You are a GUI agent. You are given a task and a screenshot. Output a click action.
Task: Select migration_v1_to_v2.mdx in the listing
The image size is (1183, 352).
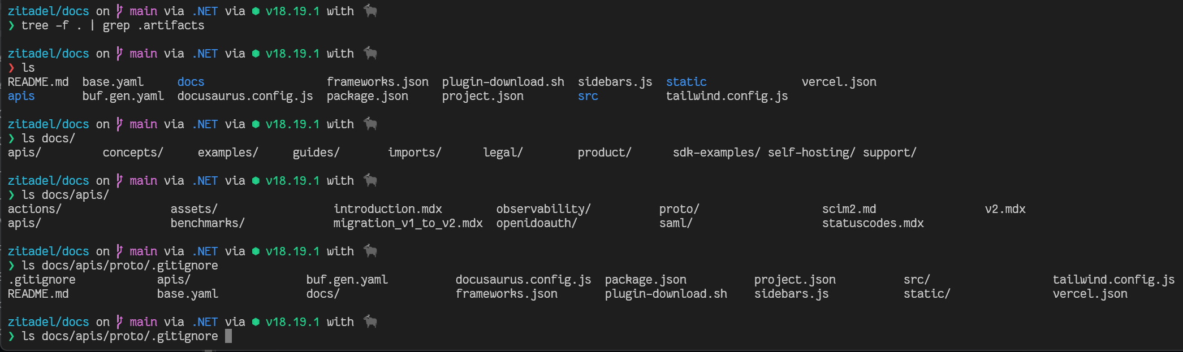pos(408,223)
